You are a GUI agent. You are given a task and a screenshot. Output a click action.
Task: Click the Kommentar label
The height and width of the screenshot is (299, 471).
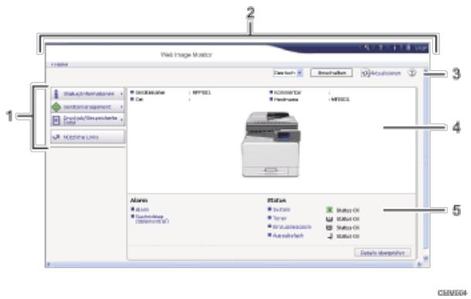[x=288, y=93]
